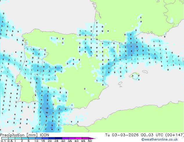Click the legend label "40"
Image resolution: width=184 pixels, height=142 pixels.
pyautogui.click(x=77, y=141)
